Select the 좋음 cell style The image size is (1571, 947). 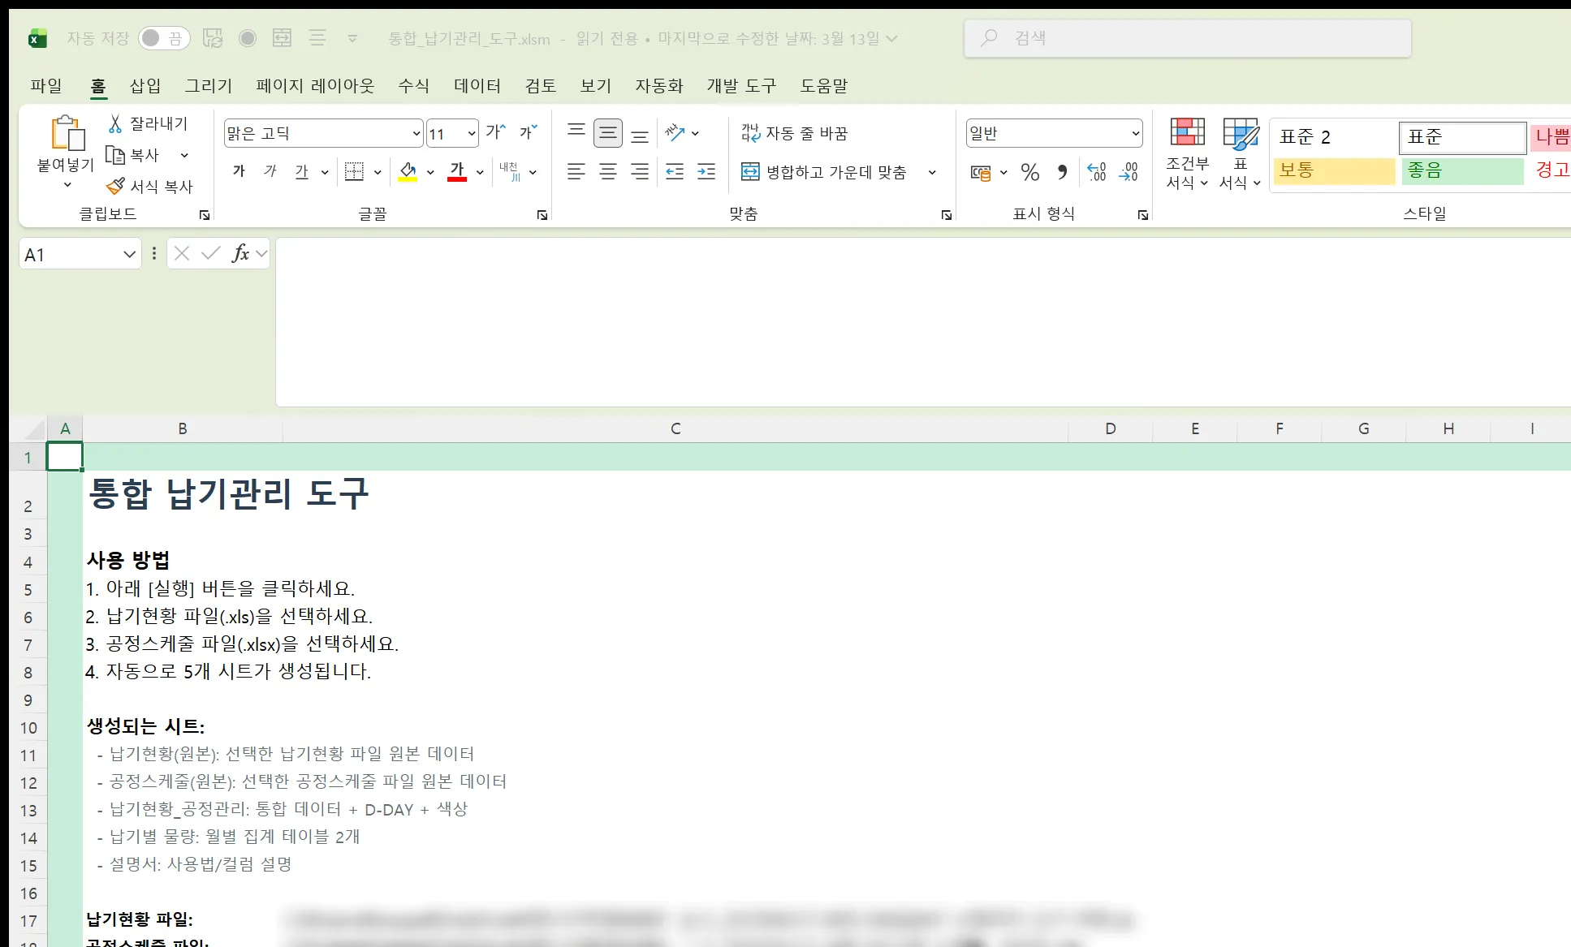1462,170
